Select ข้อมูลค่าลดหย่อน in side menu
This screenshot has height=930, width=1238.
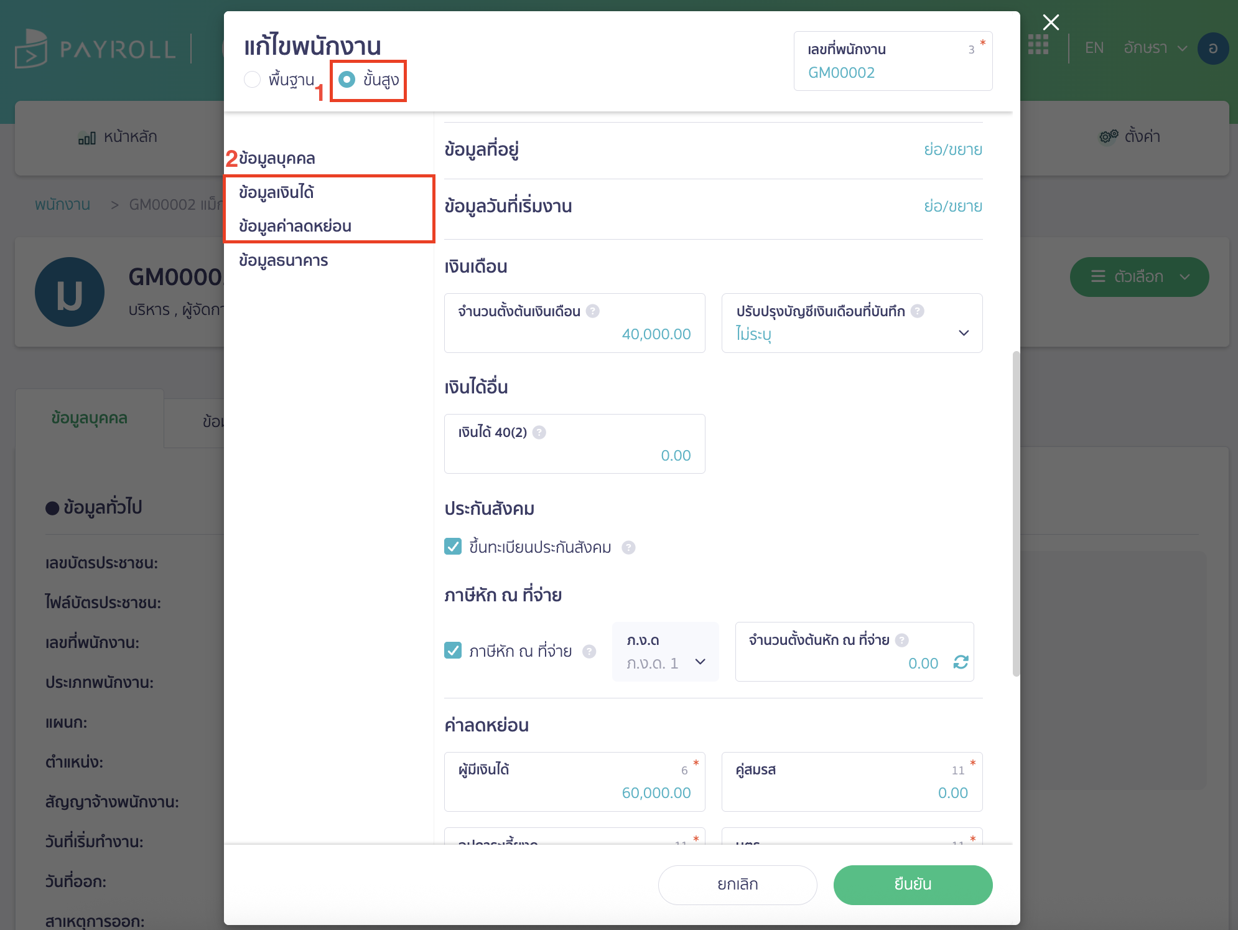(x=295, y=226)
